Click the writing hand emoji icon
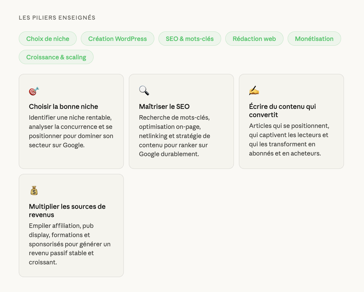364x292 pixels. (x=254, y=91)
